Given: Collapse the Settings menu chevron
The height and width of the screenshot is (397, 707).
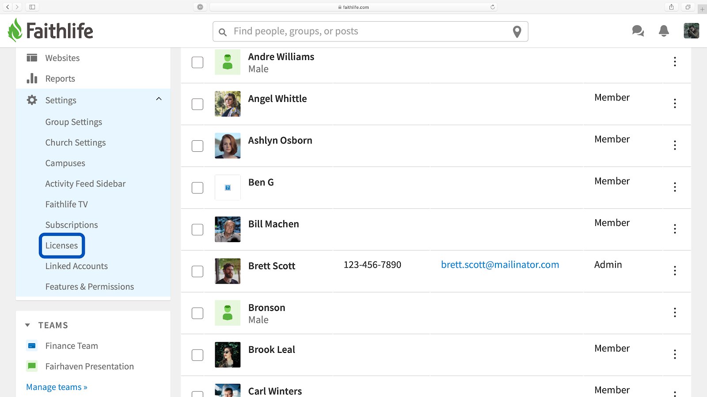Looking at the screenshot, I should [159, 99].
